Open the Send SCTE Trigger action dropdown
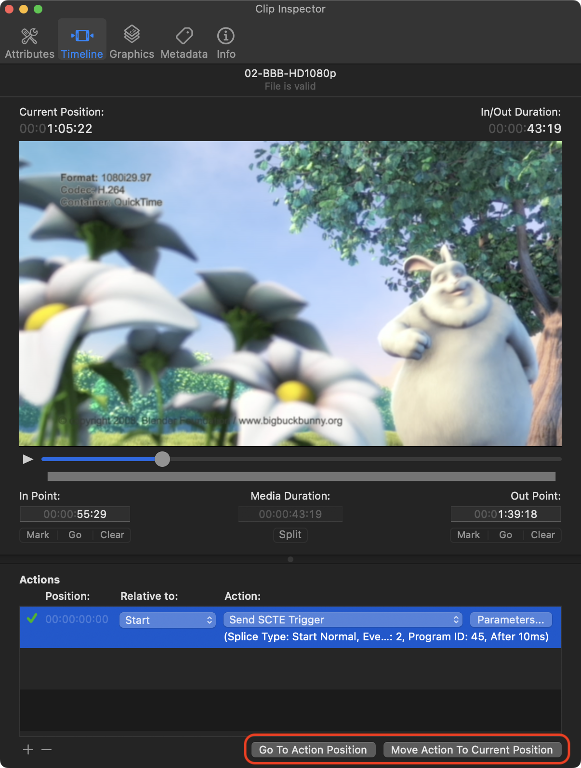Image resolution: width=581 pixels, height=768 pixels. (x=343, y=620)
